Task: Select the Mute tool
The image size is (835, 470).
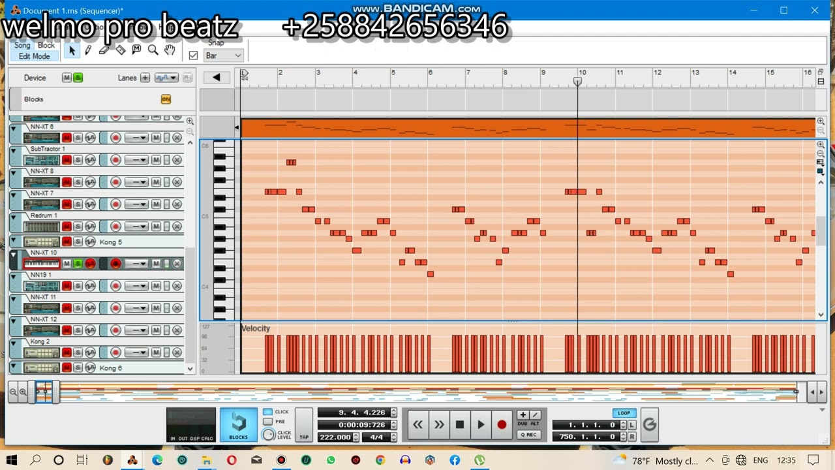Action: click(x=136, y=50)
